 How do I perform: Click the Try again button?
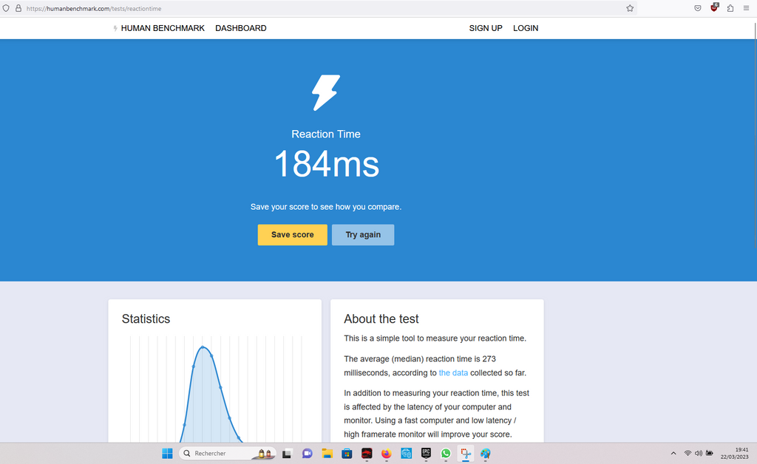(x=363, y=235)
